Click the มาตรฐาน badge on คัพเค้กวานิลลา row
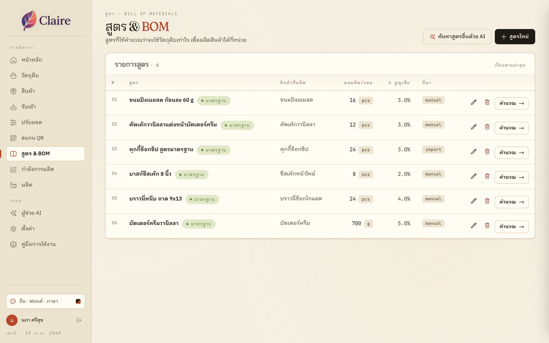The width and height of the screenshot is (549, 343). point(237,126)
